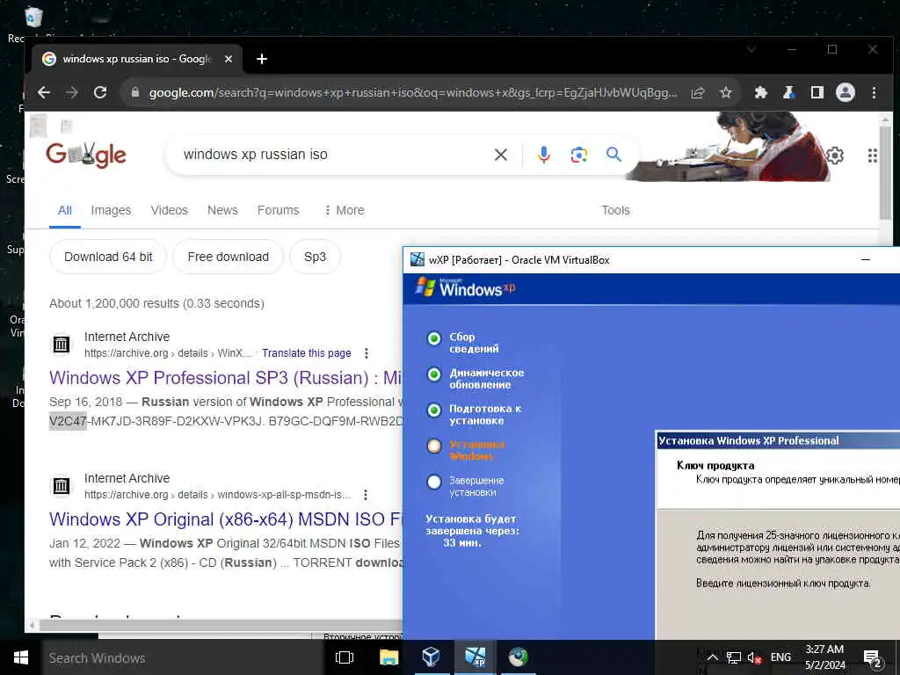Screen dimensions: 900x675
Task: Open options for first archive.org result
Action: [367, 353]
